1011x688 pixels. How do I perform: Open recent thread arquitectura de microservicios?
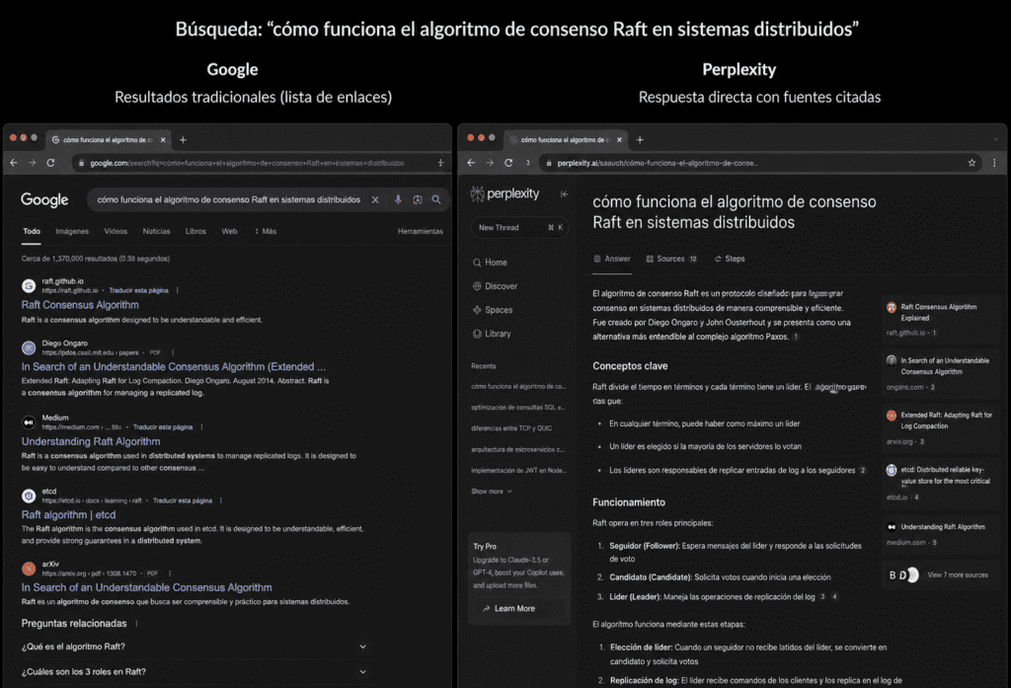pyautogui.click(x=517, y=450)
